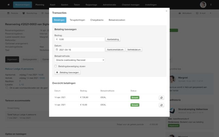The width and height of the screenshot is (219, 137).
Task: Click the E-mail envelope icon in the toolbar
Action: pos(197,13)
